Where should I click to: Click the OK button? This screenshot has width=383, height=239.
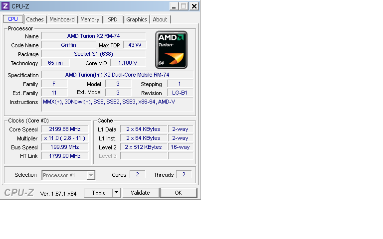click(x=178, y=193)
